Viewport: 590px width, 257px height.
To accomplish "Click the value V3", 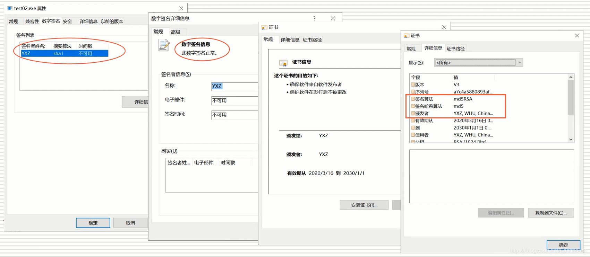I will tap(456, 85).
